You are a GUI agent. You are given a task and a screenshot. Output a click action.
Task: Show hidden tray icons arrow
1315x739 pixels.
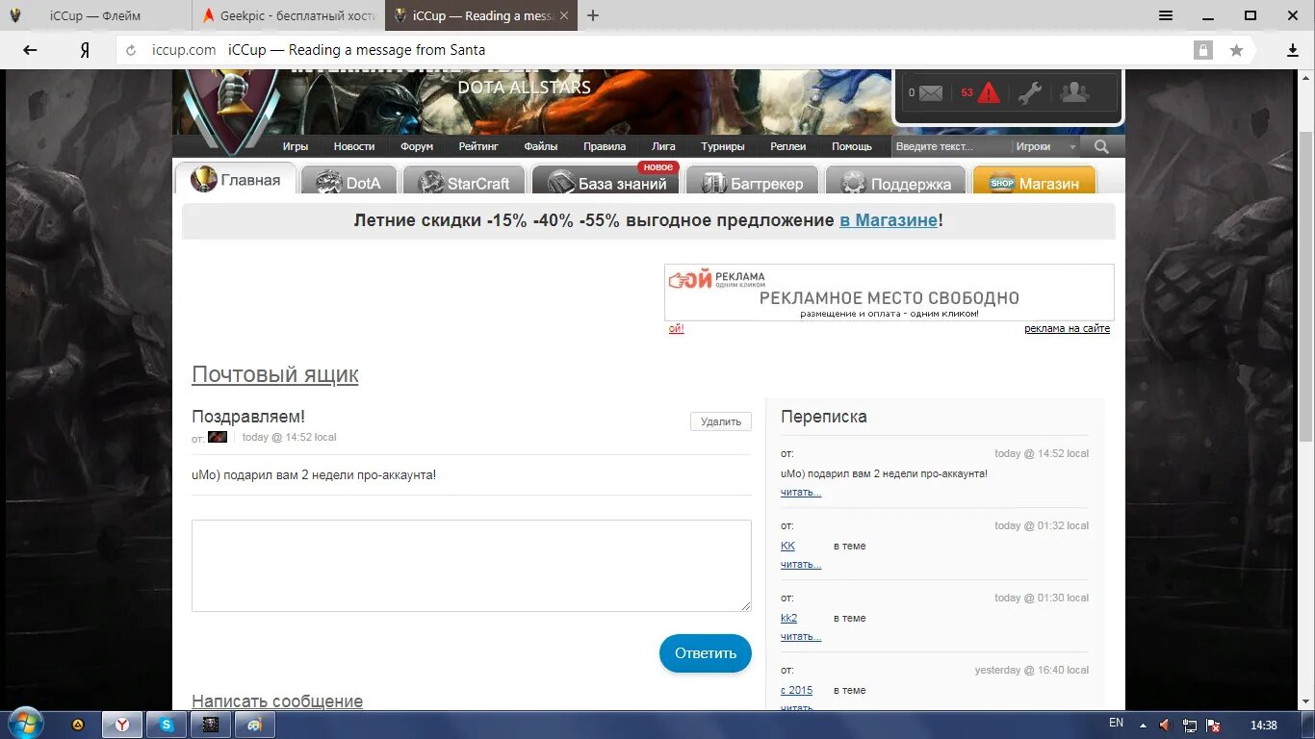click(1143, 726)
